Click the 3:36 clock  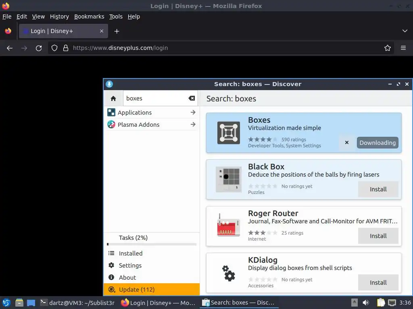405,303
